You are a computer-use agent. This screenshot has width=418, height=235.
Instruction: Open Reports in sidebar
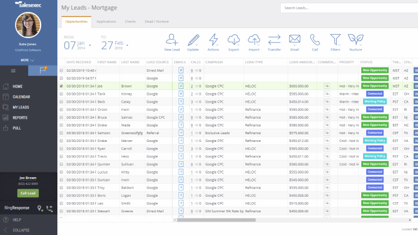tap(20, 117)
